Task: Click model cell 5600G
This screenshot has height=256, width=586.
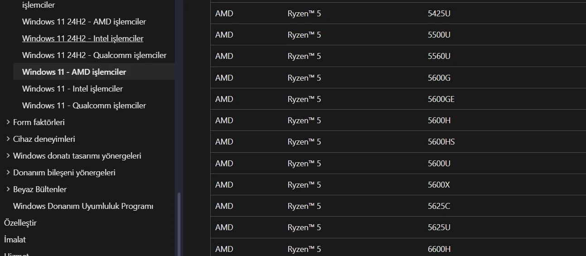Action: [439, 78]
